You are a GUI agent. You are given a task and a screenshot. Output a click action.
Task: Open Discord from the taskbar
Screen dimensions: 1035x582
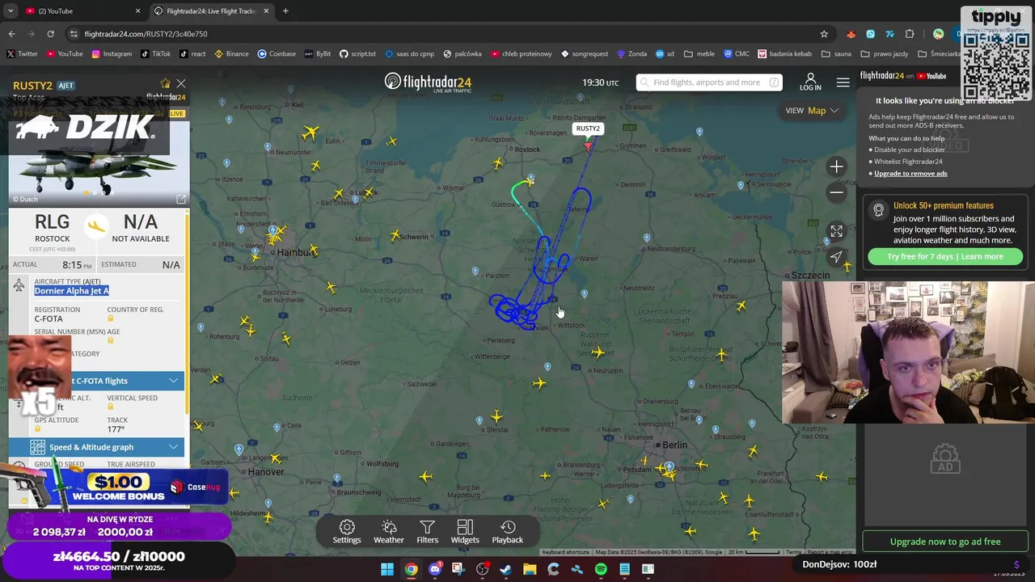[435, 569]
